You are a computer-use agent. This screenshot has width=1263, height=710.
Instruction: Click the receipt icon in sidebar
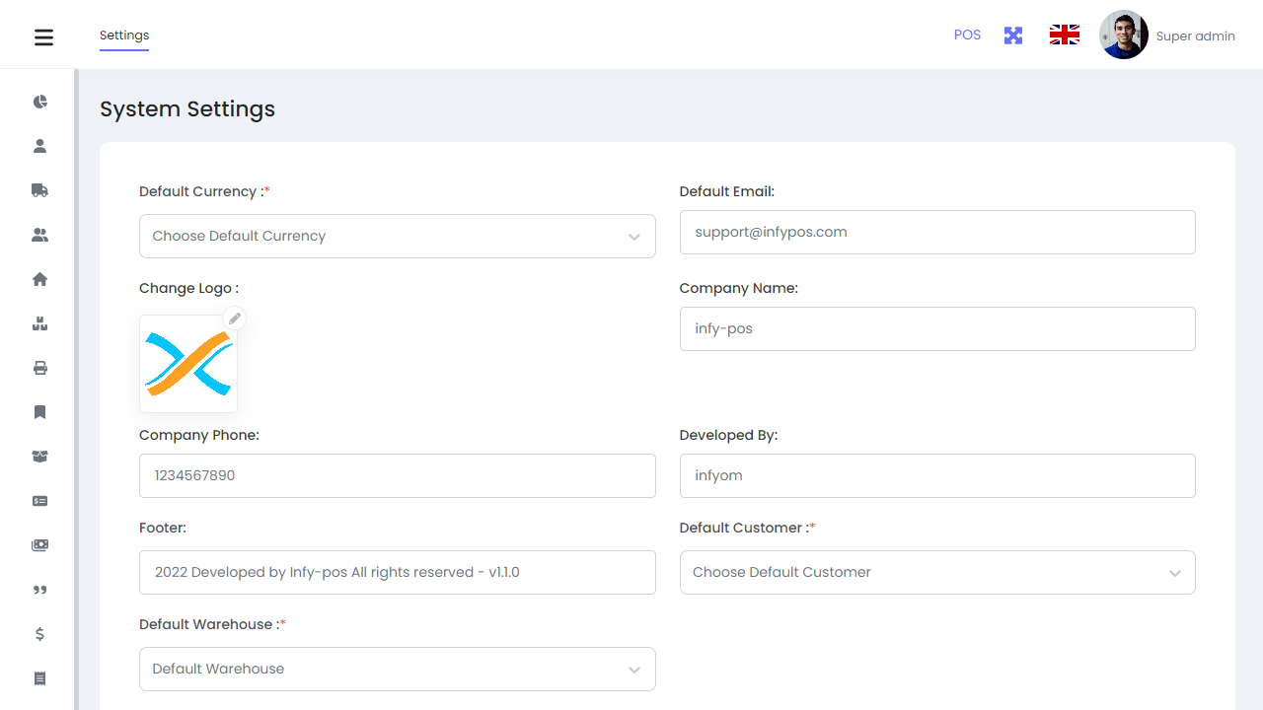39,678
